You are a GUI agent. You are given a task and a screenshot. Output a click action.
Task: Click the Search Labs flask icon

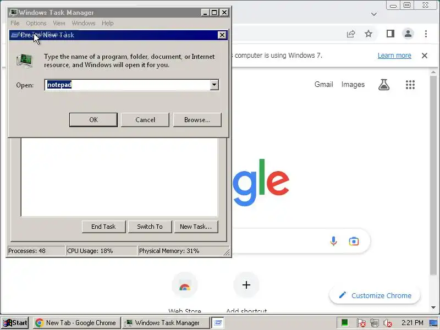point(384,85)
